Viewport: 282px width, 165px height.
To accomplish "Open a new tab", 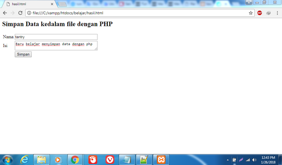I will pyautogui.click(x=63, y=4).
